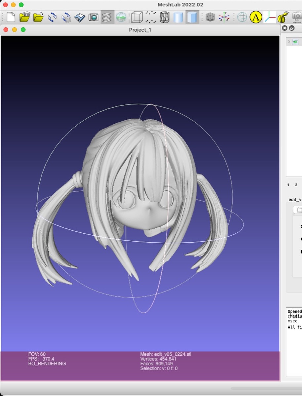This screenshot has height=396, width=302.
Task: Select the measuring tape tool
Action: [283, 17]
